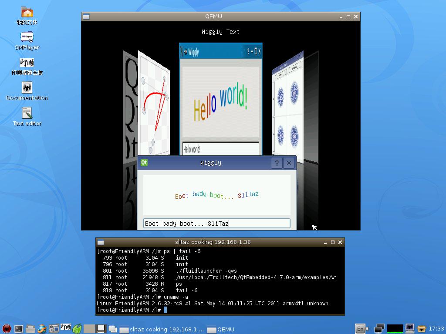
Task: Select the second workspace in the pager
Action: pos(101,329)
